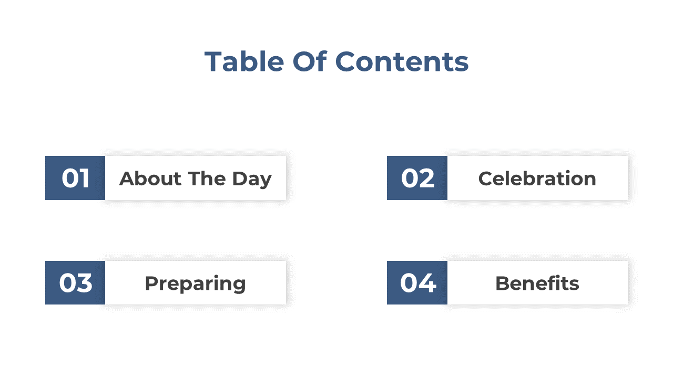The width and height of the screenshot is (673, 378).
Task: Click the digit 4 in block 04
Action: (x=427, y=283)
